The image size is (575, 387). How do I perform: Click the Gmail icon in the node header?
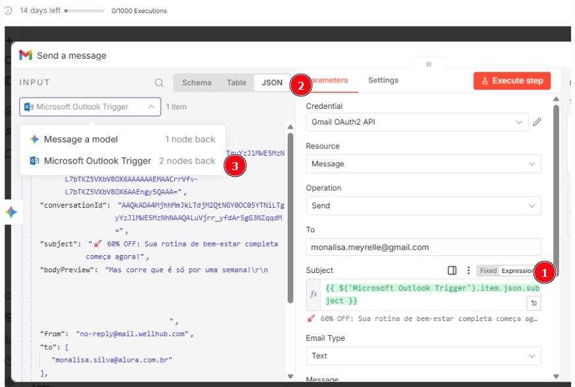26,56
